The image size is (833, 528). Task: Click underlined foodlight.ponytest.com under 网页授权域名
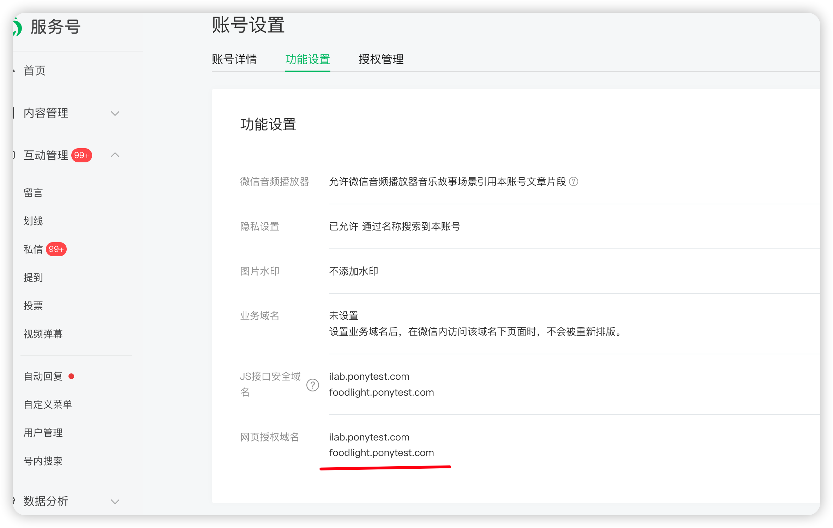tap(381, 453)
